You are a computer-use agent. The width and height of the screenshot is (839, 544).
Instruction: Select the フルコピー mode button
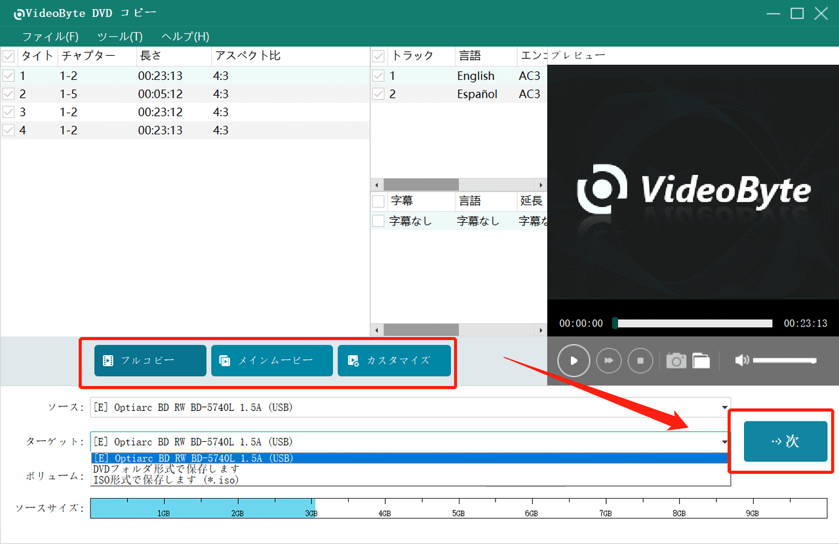[149, 360]
